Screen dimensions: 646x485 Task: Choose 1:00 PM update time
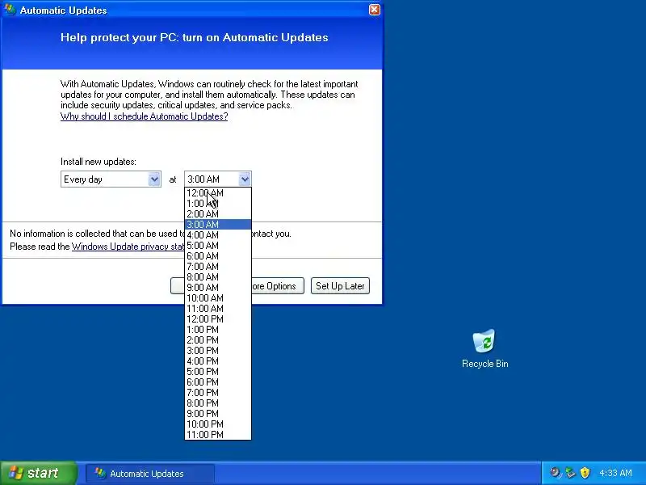click(x=217, y=330)
